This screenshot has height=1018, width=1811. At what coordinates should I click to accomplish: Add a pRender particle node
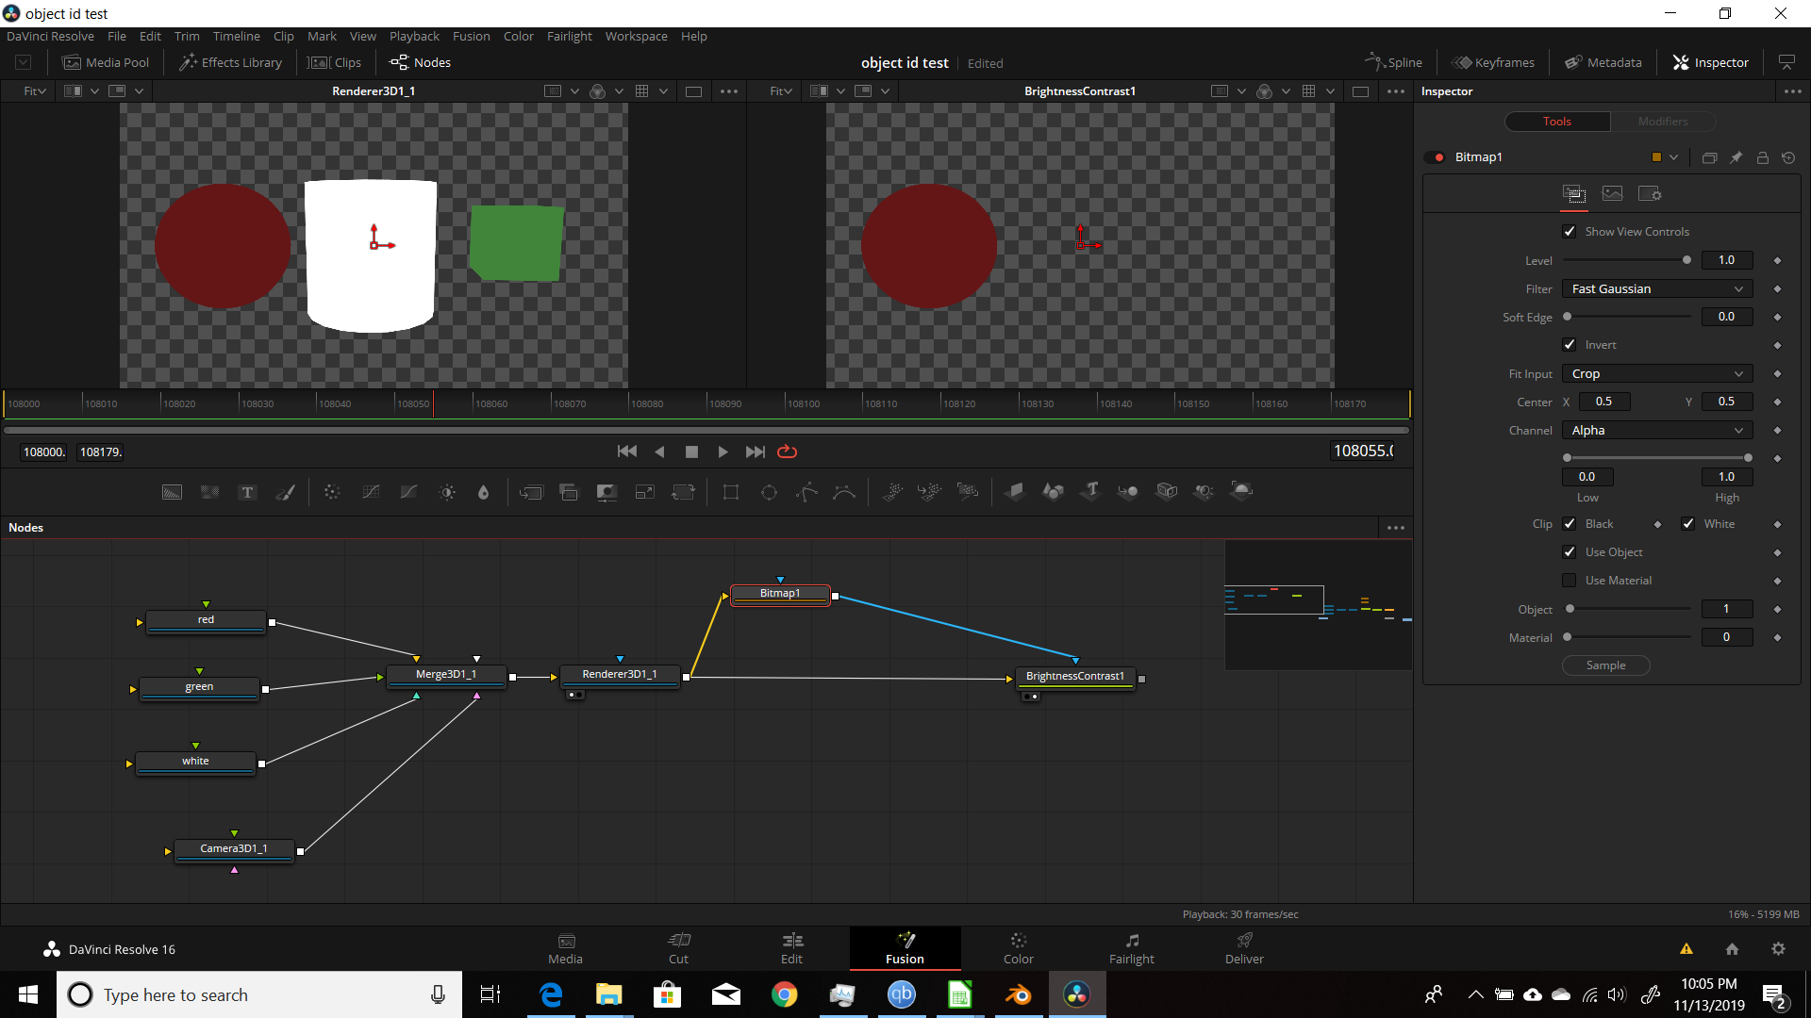(968, 492)
